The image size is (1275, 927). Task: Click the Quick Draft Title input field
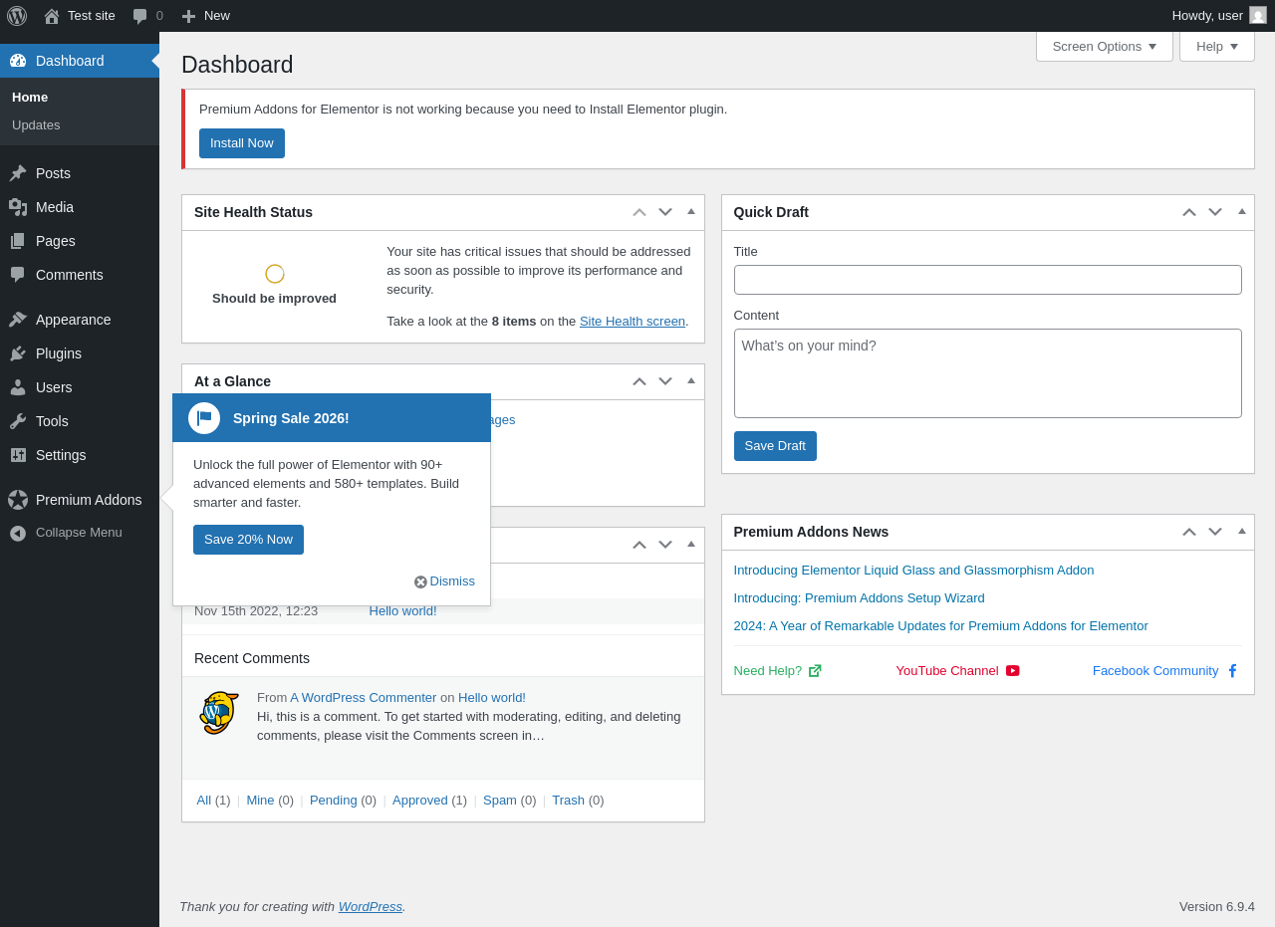coord(987,280)
